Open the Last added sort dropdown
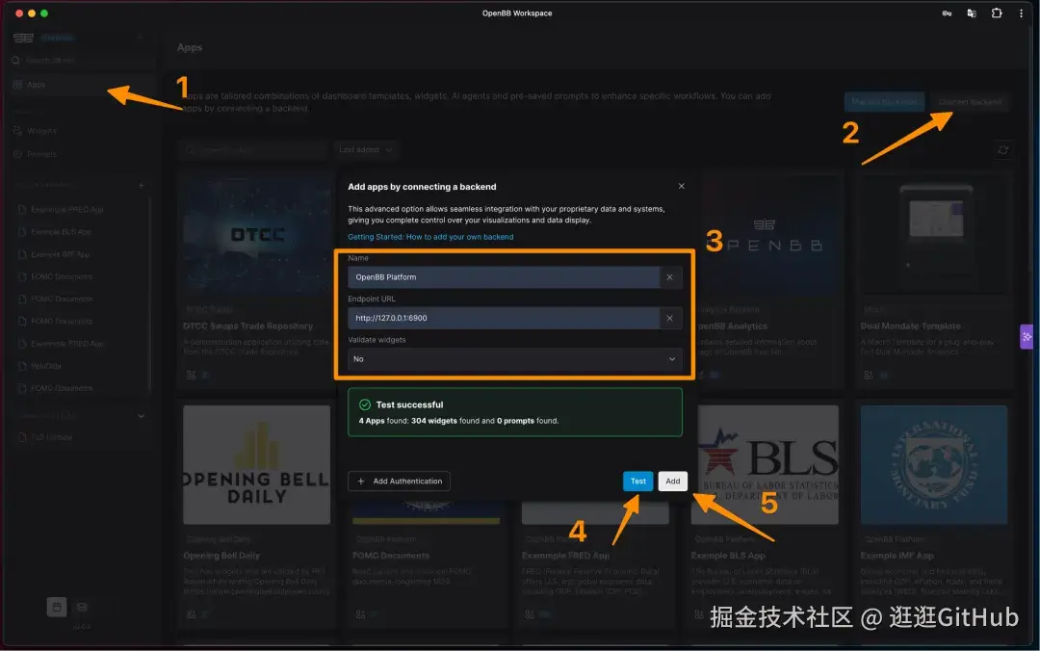This screenshot has height=651, width=1040. [366, 150]
